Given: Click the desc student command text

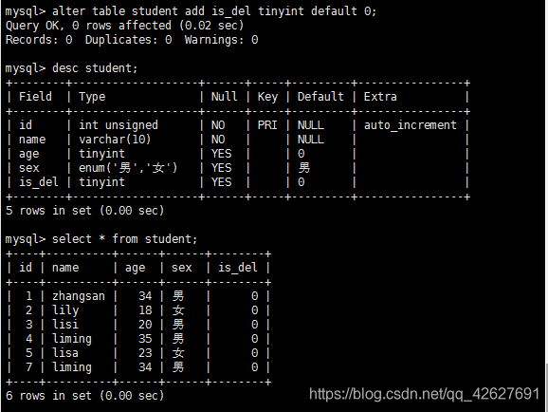Looking at the screenshot, I should pos(95,68).
